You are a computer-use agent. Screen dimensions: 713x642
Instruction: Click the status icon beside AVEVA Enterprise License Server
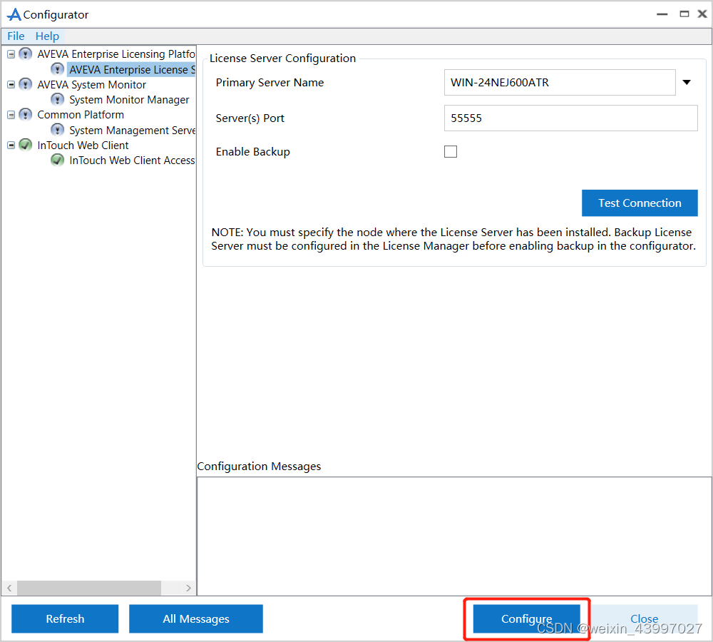tap(57, 69)
